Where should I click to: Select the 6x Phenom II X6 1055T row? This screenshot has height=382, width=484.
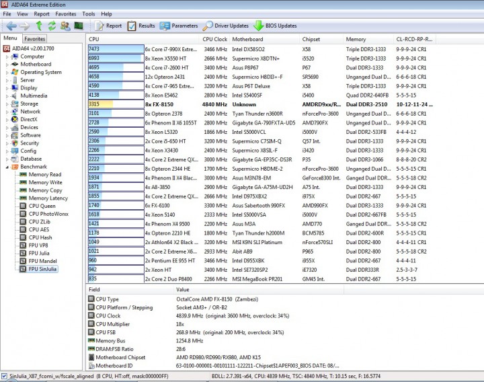pyautogui.click(x=261, y=123)
